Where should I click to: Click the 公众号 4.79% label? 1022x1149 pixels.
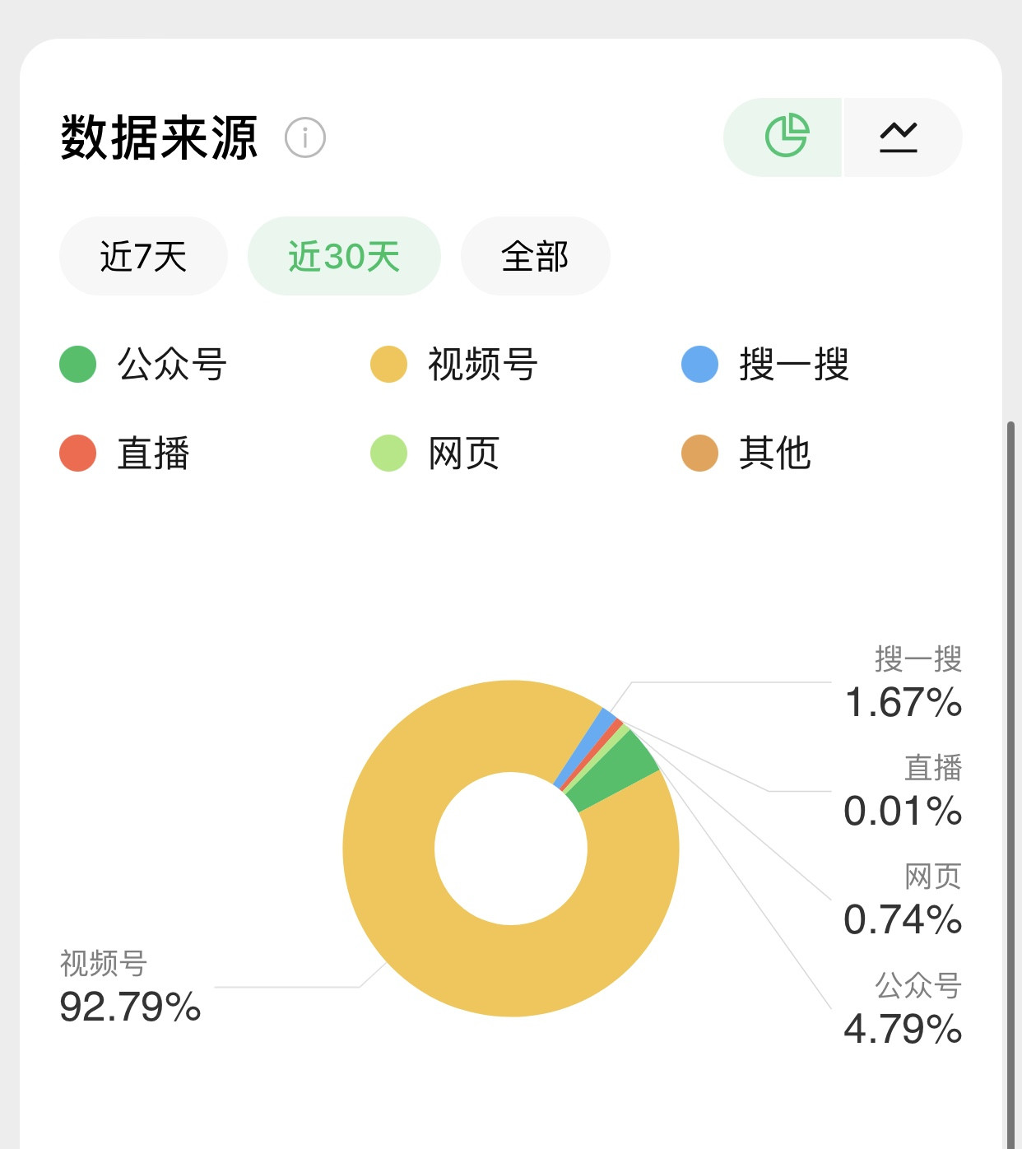[904, 1009]
